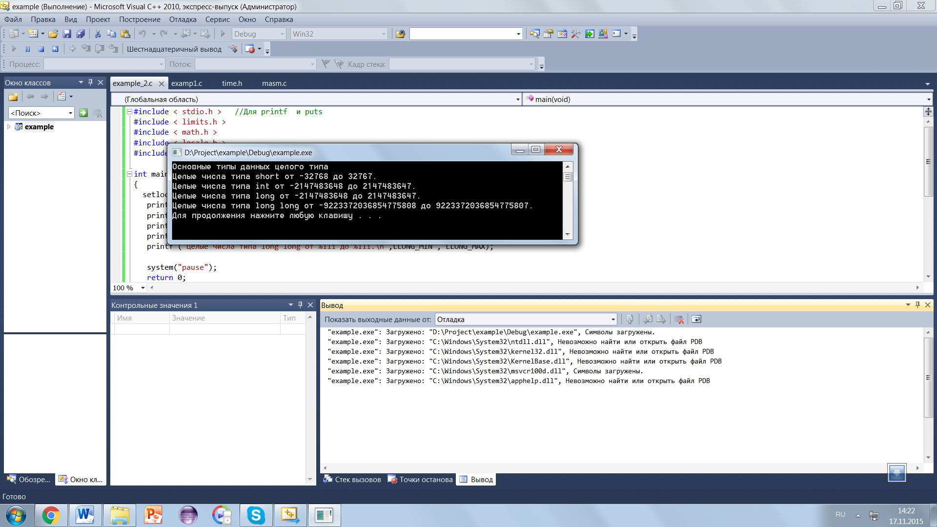The height and width of the screenshot is (527, 937).
Task: Click Clear All icon in Output panel
Action: tap(679, 319)
